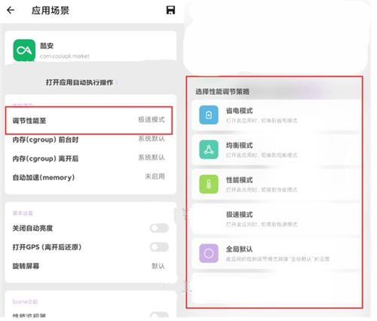The height and width of the screenshot is (321, 377).
Task: Select the green 性能模式 thermometer icon
Action: click(x=209, y=184)
